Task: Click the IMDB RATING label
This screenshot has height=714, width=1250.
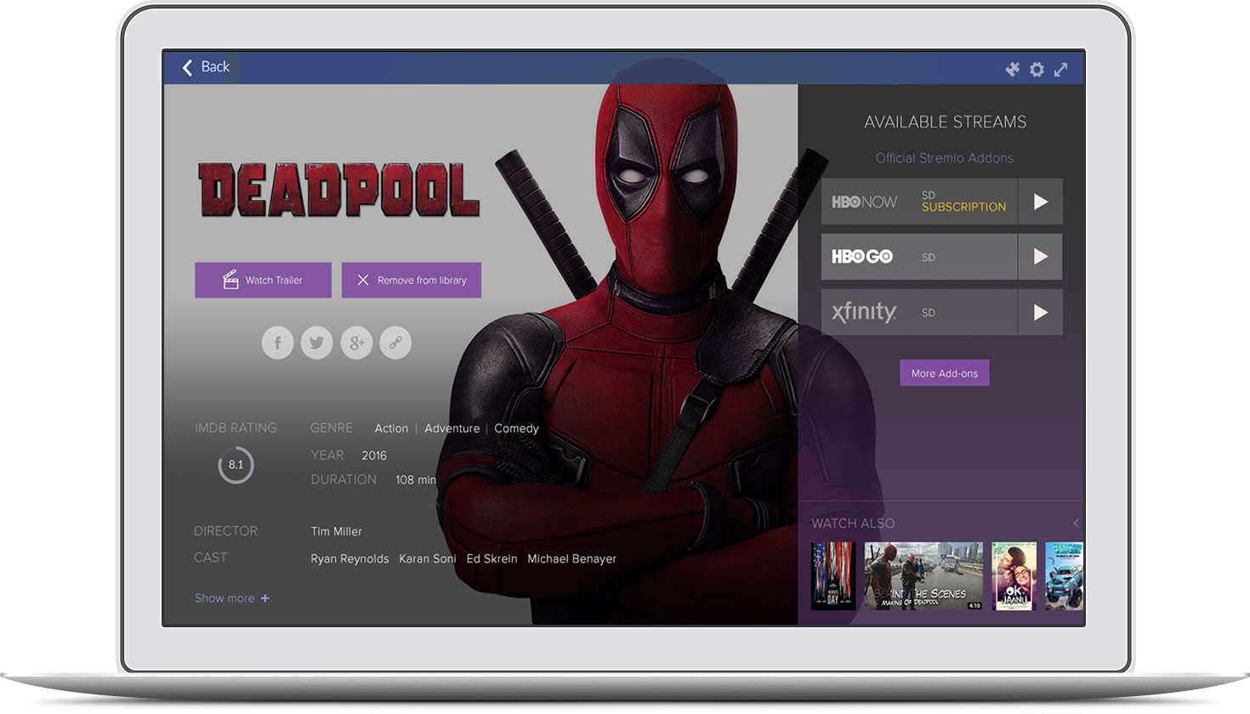Action: (x=236, y=428)
